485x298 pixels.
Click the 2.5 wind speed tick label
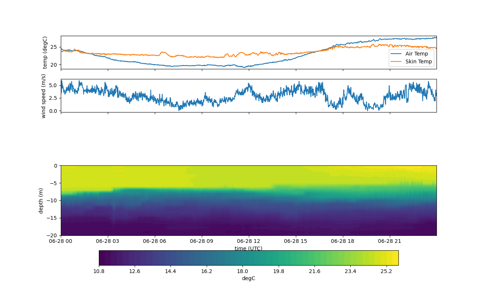53,98
